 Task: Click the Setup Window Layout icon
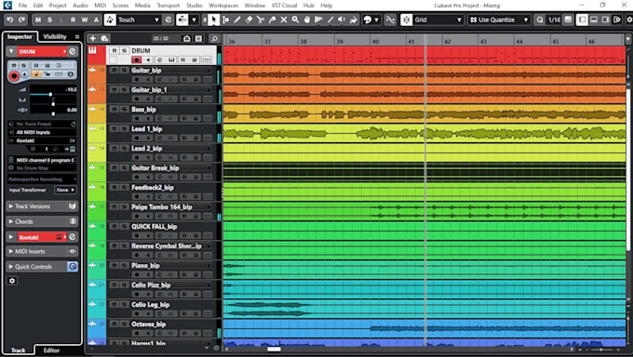(x=617, y=20)
